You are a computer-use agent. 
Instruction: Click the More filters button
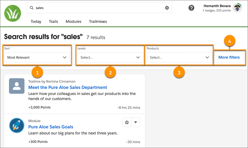[229, 57]
